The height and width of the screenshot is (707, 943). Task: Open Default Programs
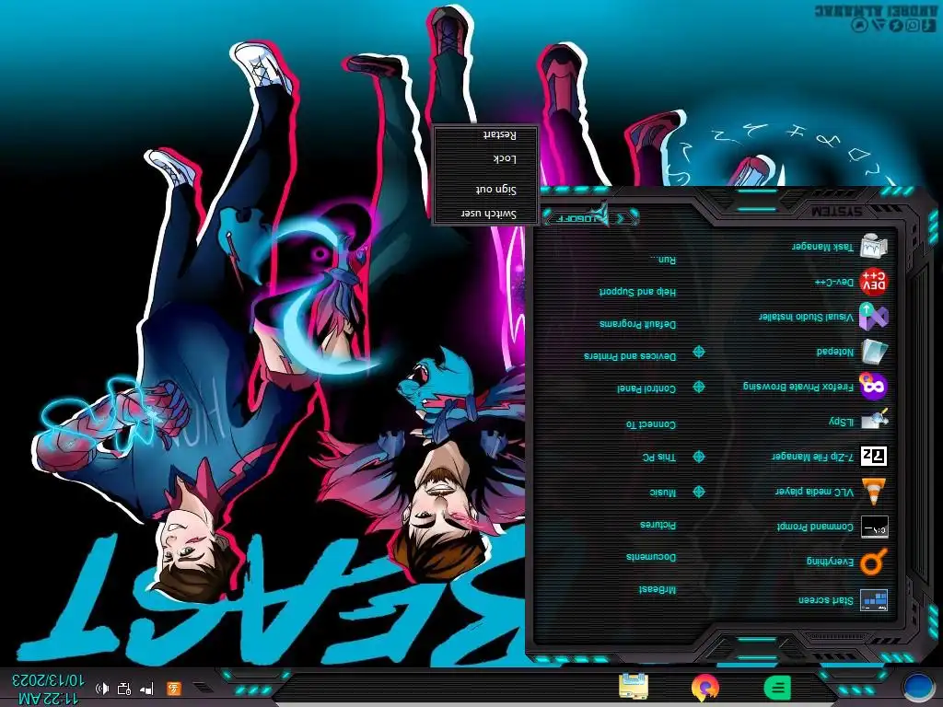[x=637, y=324]
